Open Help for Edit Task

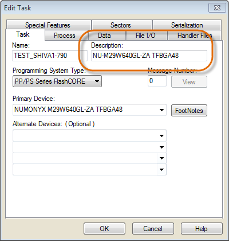[x=202, y=229]
